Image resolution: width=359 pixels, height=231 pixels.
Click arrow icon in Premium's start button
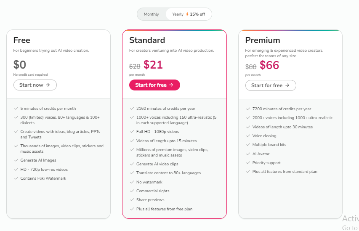(287, 85)
